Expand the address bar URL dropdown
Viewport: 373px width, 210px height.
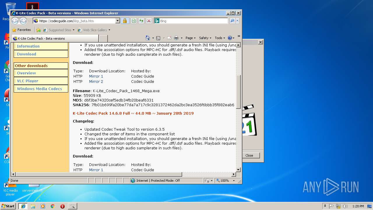118,21
